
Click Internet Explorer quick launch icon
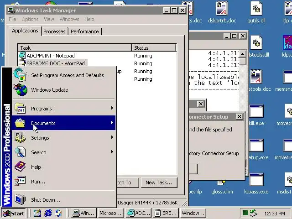[48, 213]
